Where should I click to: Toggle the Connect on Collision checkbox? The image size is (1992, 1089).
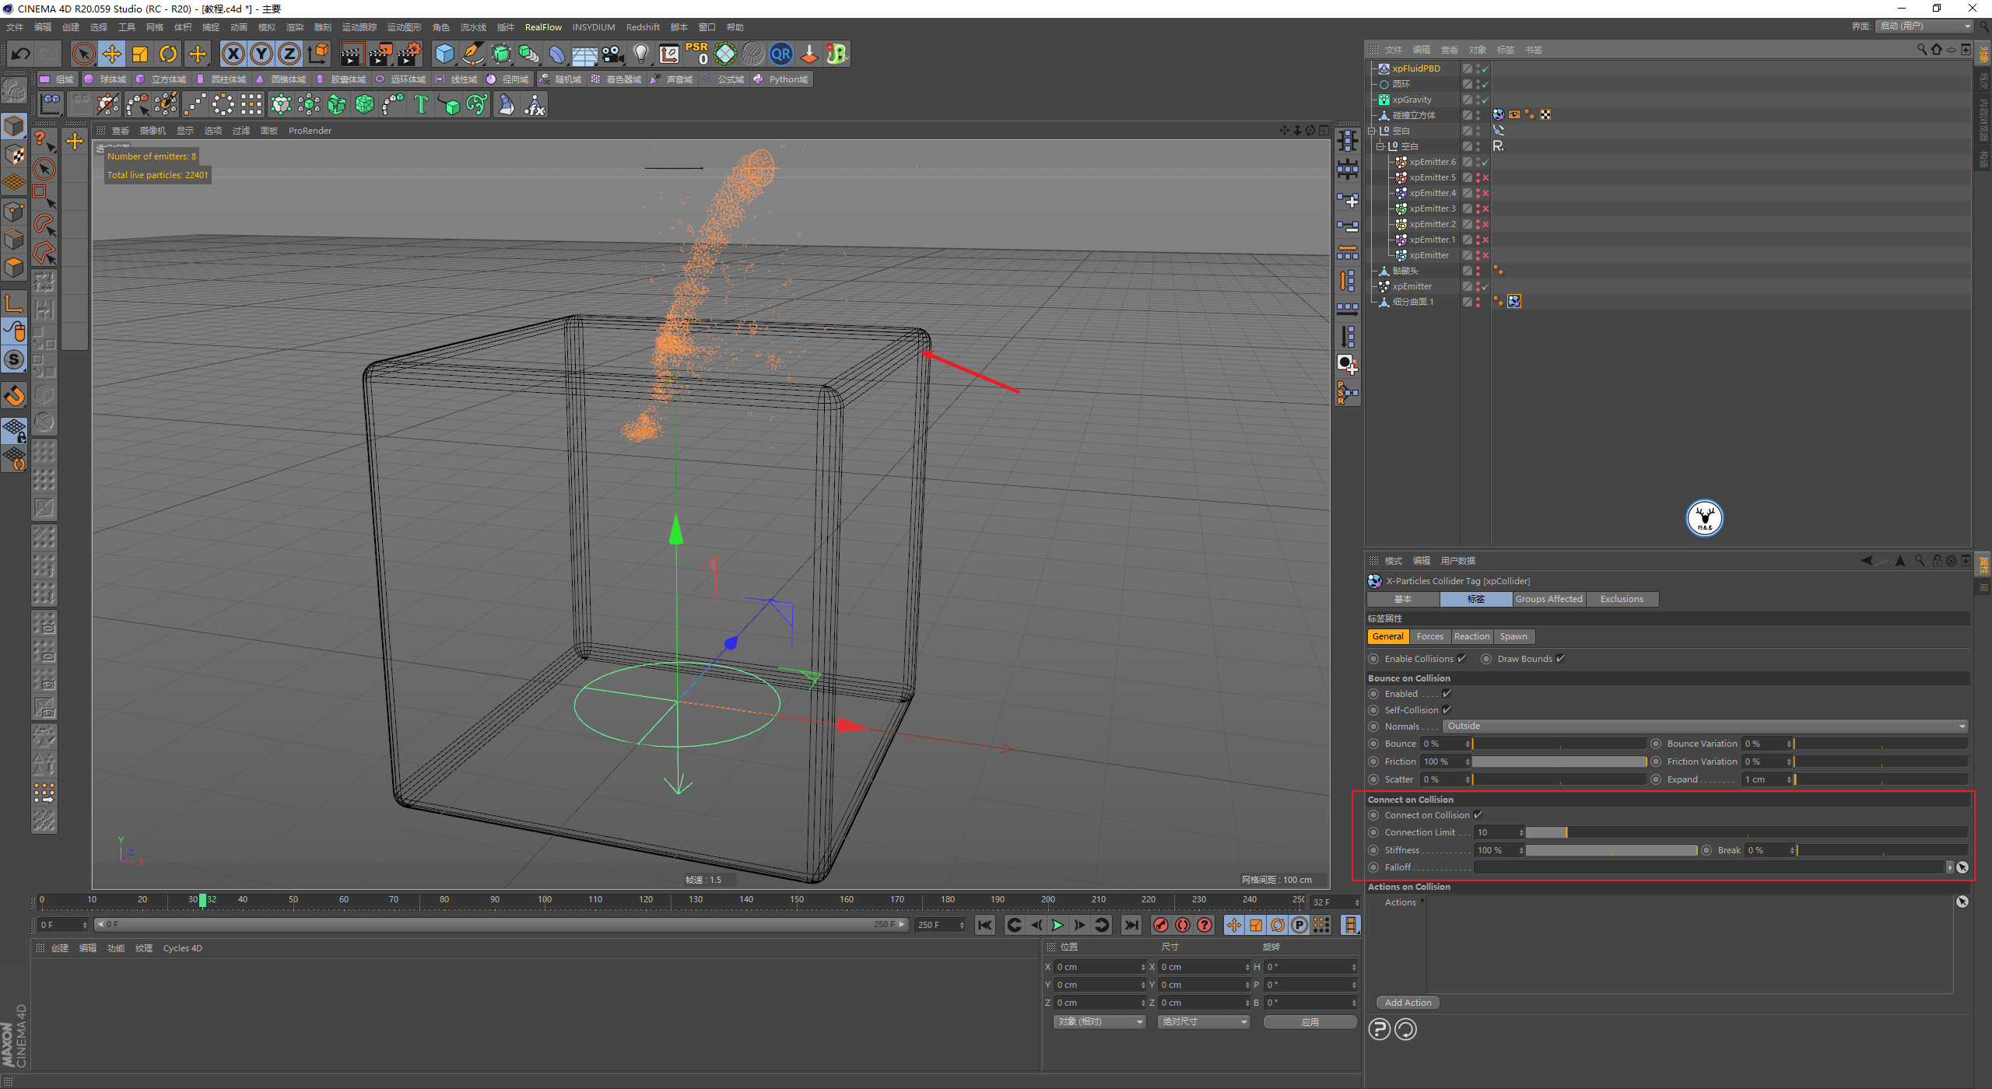tap(1478, 815)
